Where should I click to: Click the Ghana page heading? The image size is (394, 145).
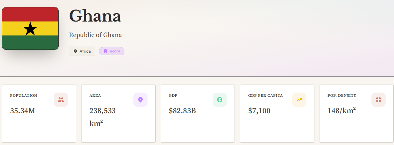[x=95, y=16]
